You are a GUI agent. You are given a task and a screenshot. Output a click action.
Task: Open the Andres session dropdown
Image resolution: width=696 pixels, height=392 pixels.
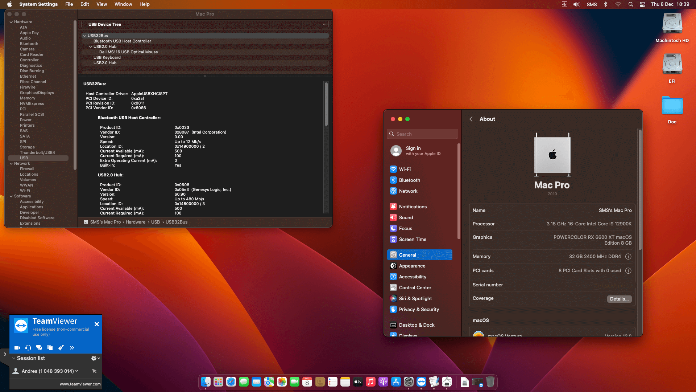pos(77,371)
